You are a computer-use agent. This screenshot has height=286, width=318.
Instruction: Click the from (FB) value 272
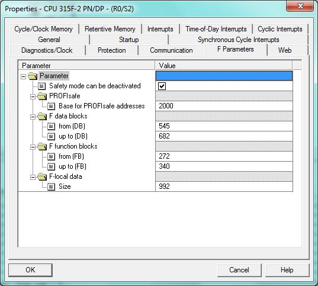[x=224, y=156]
